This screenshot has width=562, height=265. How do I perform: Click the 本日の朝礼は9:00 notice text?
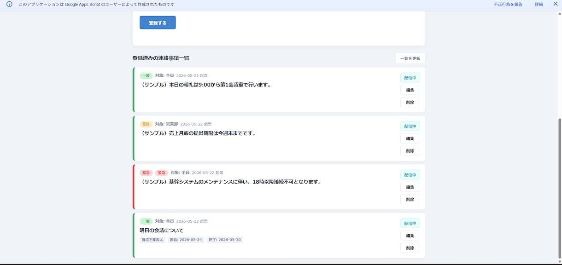205,85
